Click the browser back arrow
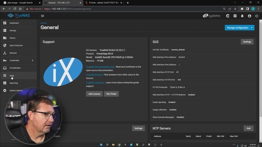The width and height of the screenshot is (262, 147). [4, 9]
